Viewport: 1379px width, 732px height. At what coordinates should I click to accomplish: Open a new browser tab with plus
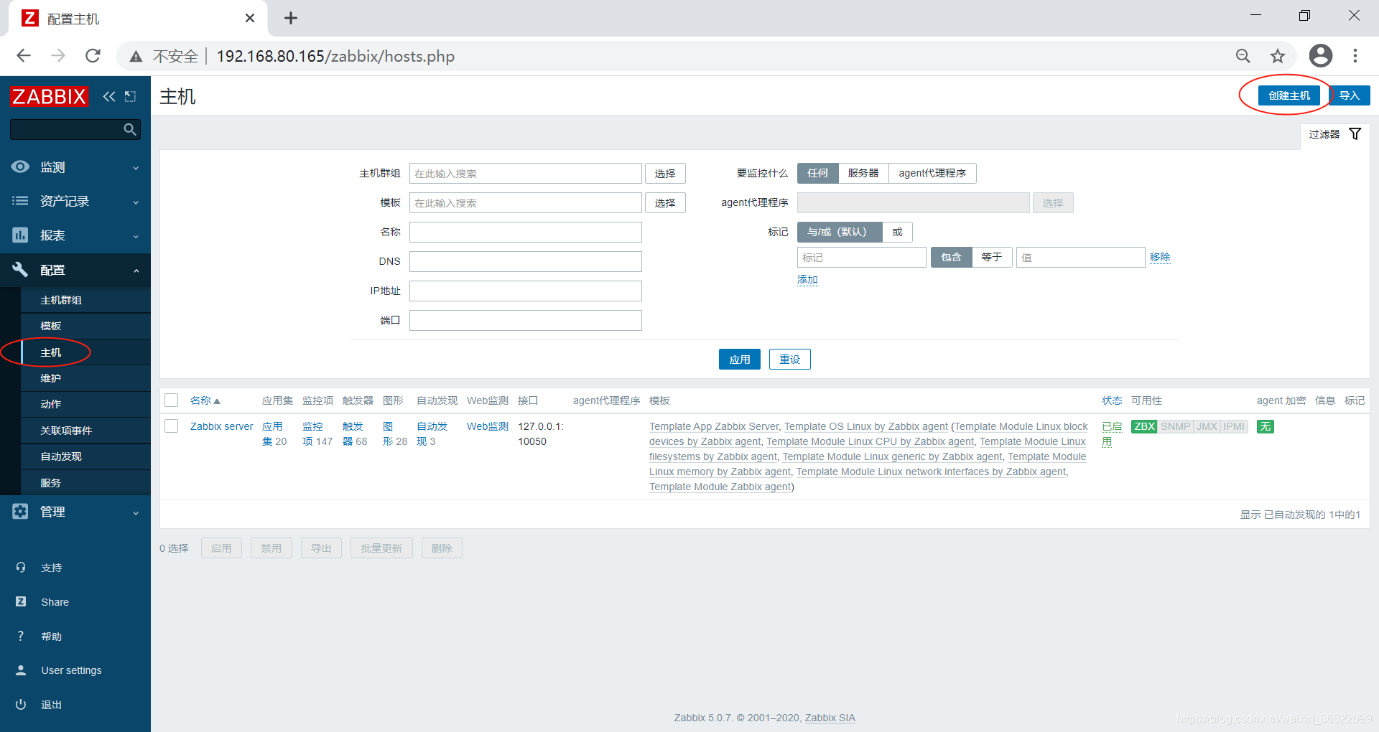[x=291, y=18]
